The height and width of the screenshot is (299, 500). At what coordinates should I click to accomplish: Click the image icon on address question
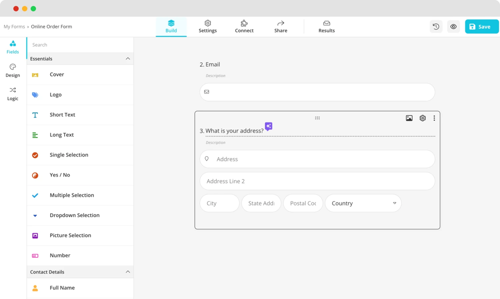[x=409, y=118]
